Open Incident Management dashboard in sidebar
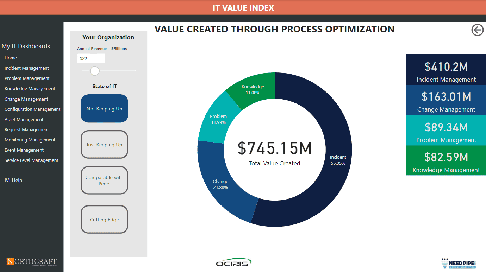 [x=27, y=68]
